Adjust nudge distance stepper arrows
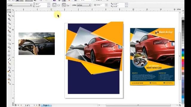This screenshot has width=191, height=107. tap(106, 5)
